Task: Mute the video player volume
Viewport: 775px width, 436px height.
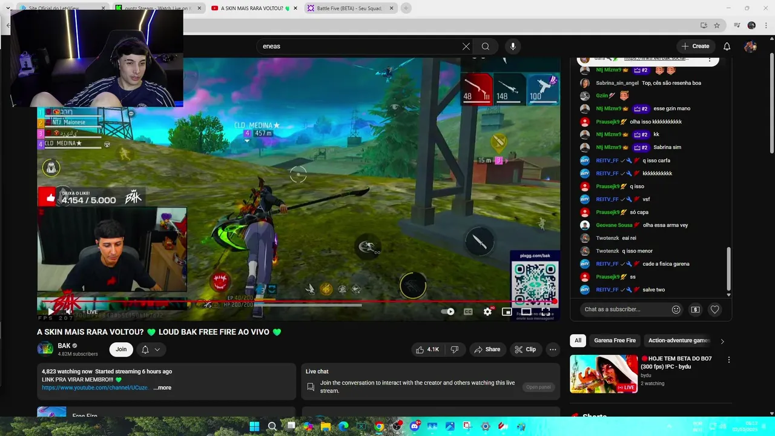Action: coord(68,312)
